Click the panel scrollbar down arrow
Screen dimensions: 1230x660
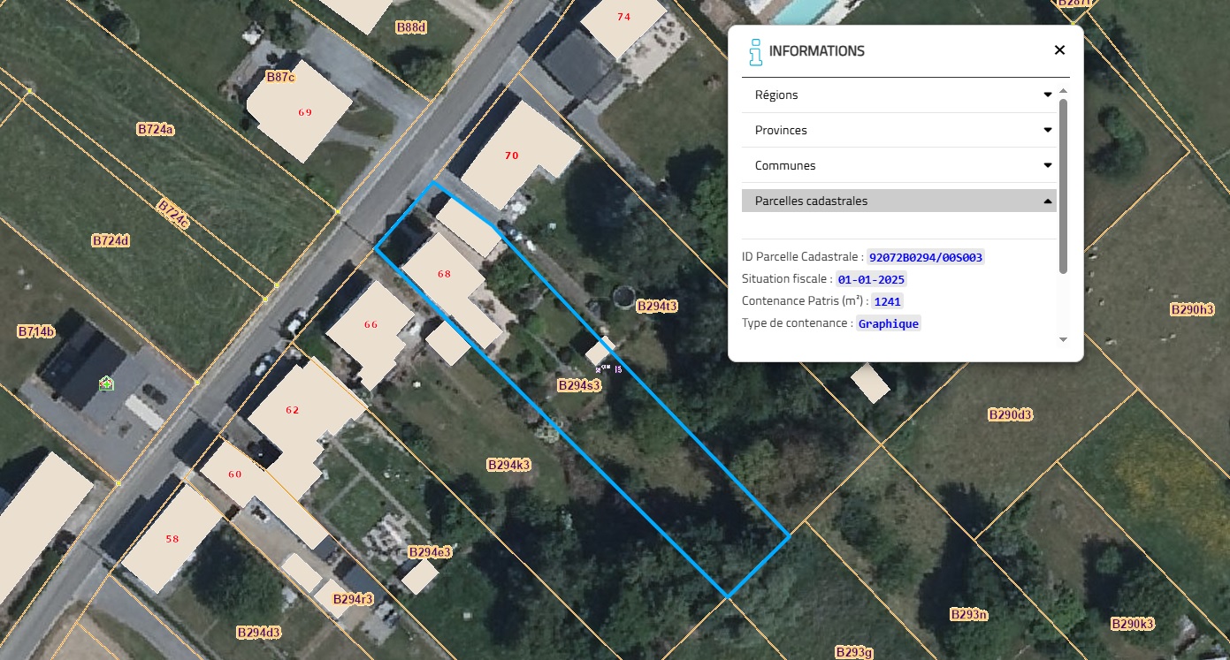[1063, 339]
